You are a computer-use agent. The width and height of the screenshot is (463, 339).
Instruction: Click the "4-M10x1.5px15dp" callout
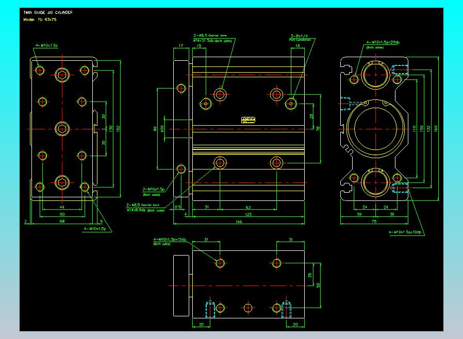click(170, 239)
